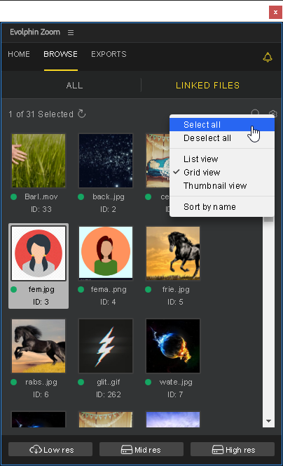Select the glit..gif lightning thumbnail
The image size is (283, 466).
pyautogui.click(x=106, y=346)
